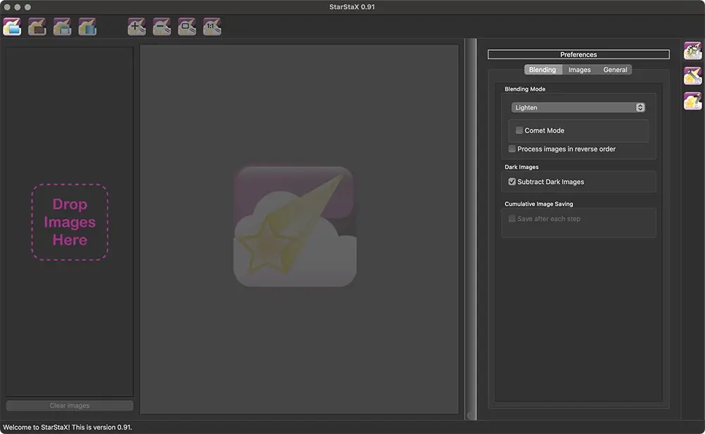Image resolution: width=705 pixels, height=434 pixels.
Task: Open images with the blue folder toolbar icon
Action: tap(12, 27)
